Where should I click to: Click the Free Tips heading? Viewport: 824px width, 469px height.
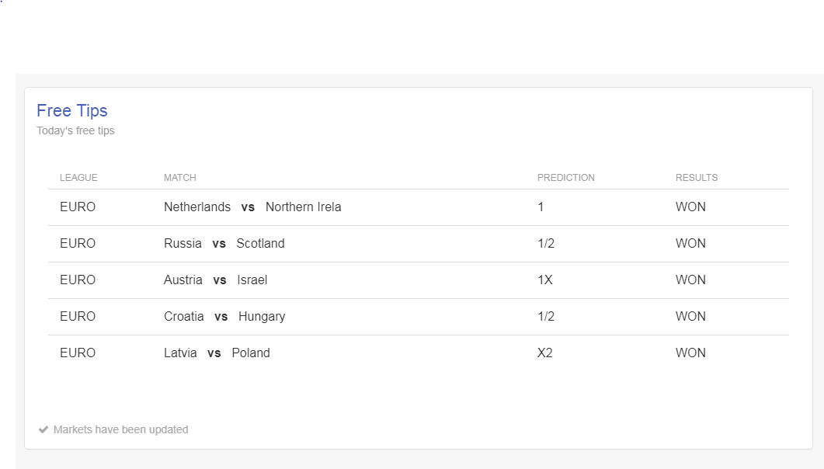pos(72,111)
